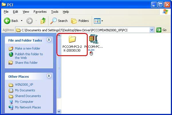Click the Shared Documents folder icon
Image resolution: width=172 pixels, height=115 pixels.
(11, 96)
